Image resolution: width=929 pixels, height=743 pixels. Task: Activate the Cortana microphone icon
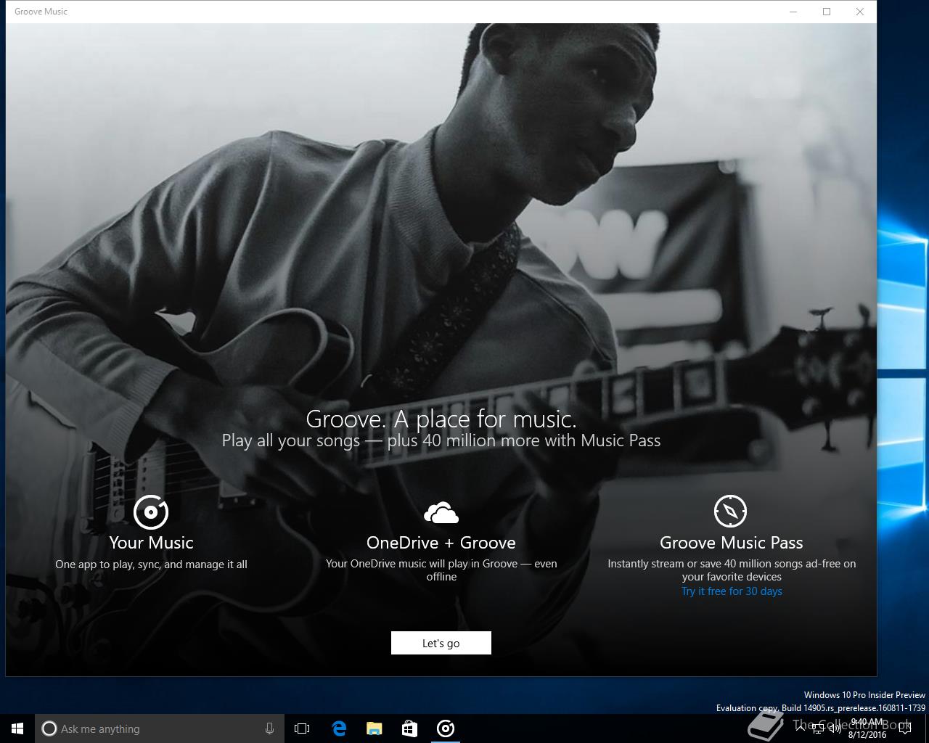click(269, 728)
